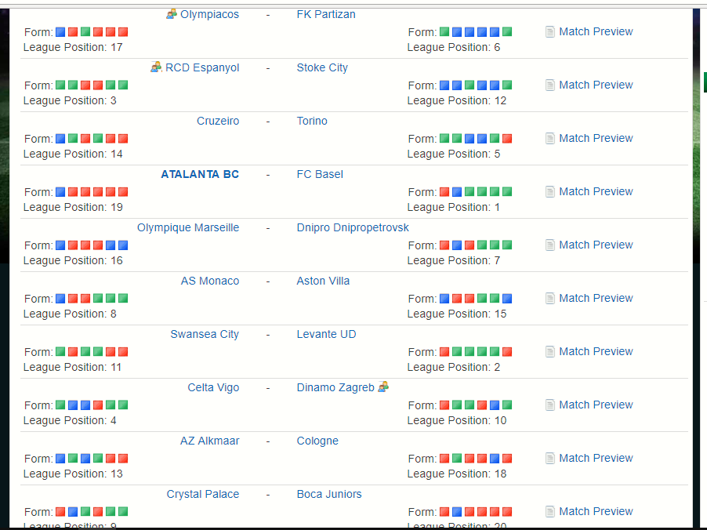The width and height of the screenshot is (707, 530).
Task: Open the ATALANTA BC team link
Action: click(200, 174)
